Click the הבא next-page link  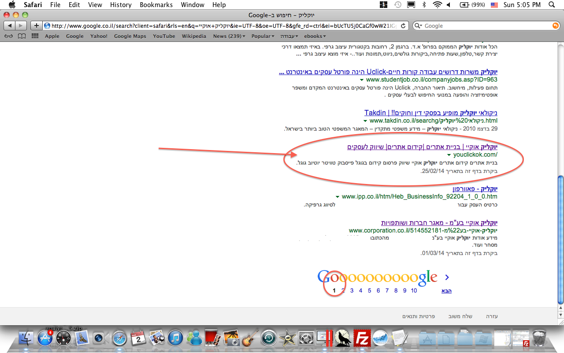tap(446, 291)
